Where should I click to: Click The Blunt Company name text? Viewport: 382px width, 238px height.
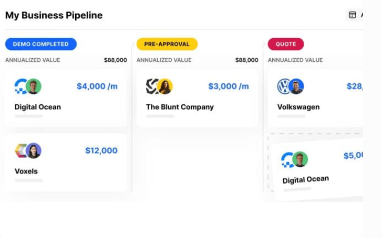click(x=180, y=107)
